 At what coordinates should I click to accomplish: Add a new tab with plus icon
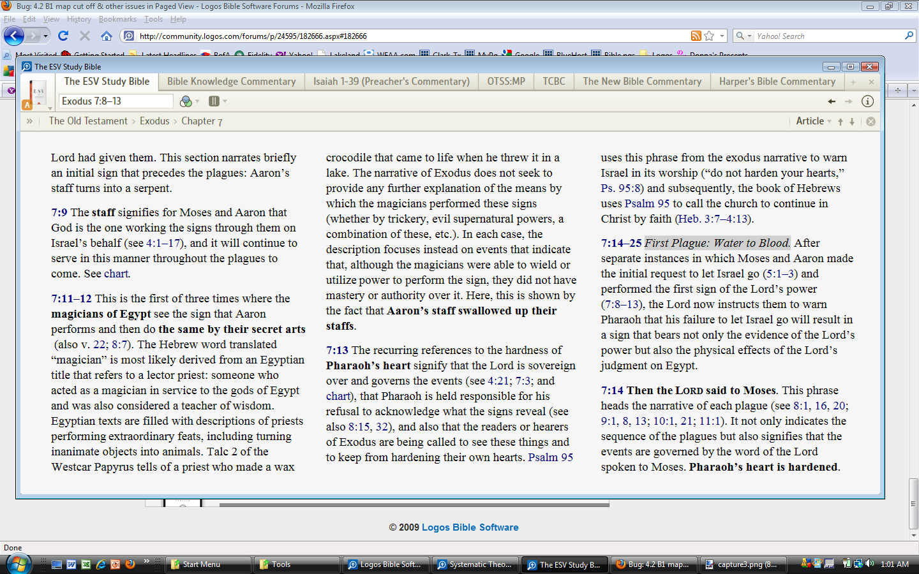(853, 82)
